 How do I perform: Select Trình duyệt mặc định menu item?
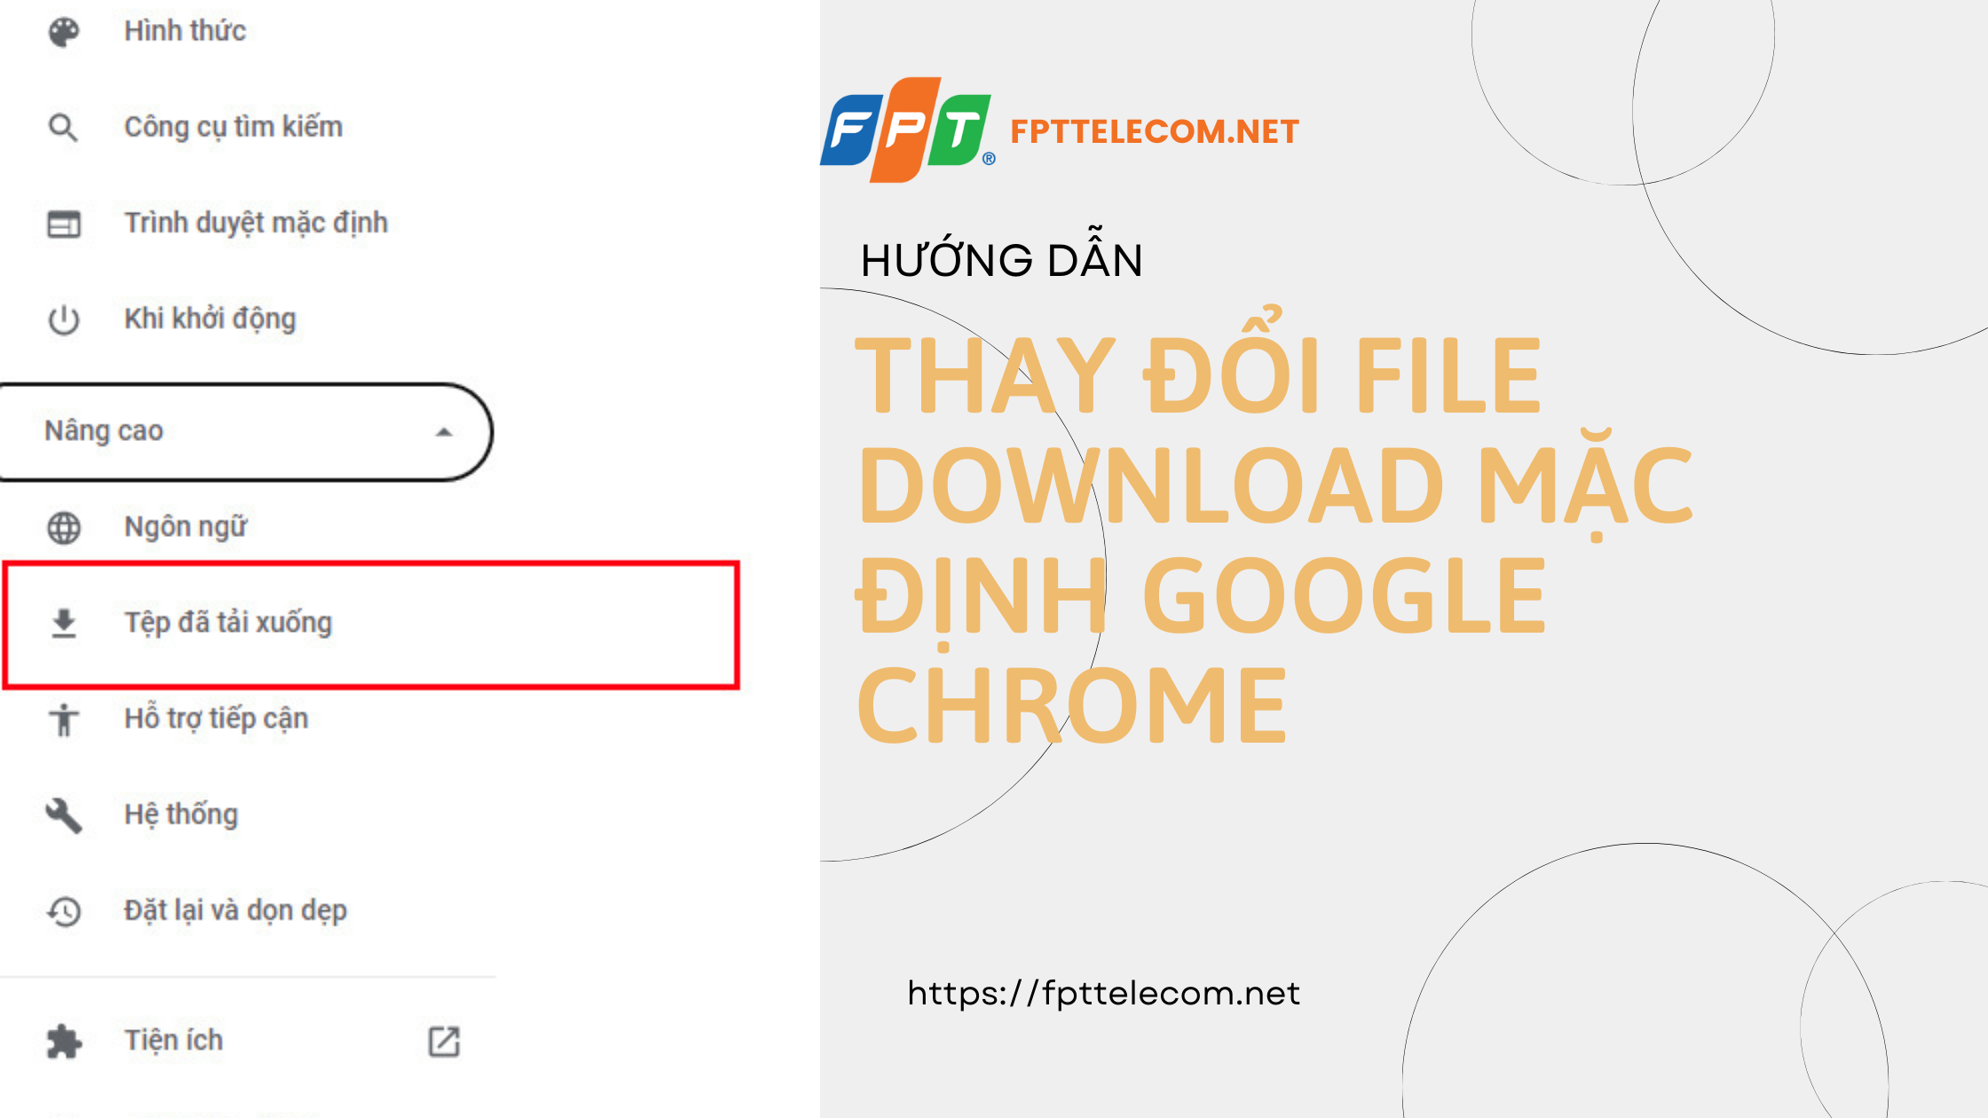tap(258, 221)
